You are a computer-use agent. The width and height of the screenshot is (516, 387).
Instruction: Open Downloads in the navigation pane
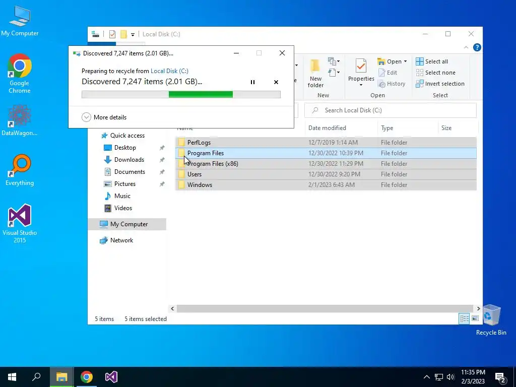(x=124, y=160)
